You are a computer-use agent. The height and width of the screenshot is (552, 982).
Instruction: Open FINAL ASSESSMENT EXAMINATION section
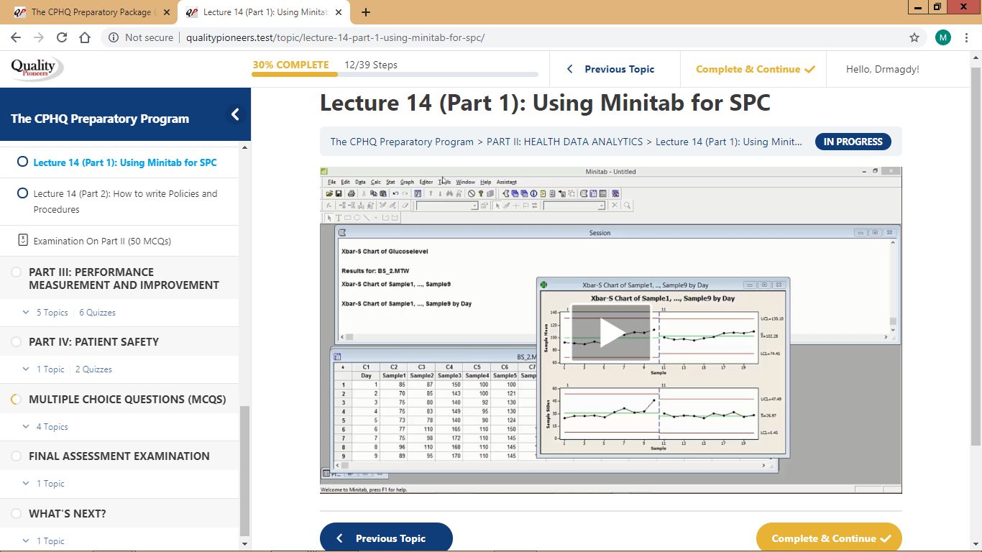point(119,456)
